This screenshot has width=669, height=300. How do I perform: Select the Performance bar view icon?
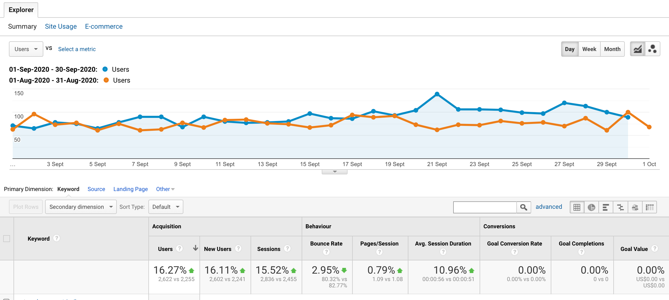pos(606,207)
